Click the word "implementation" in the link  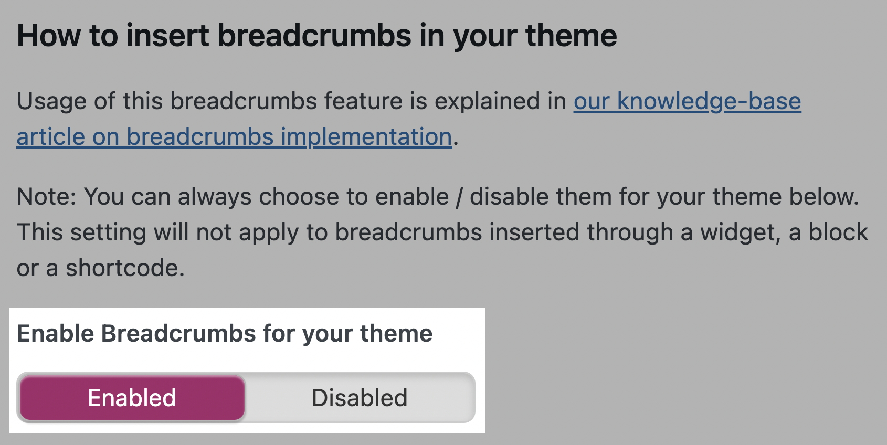[366, 137]
